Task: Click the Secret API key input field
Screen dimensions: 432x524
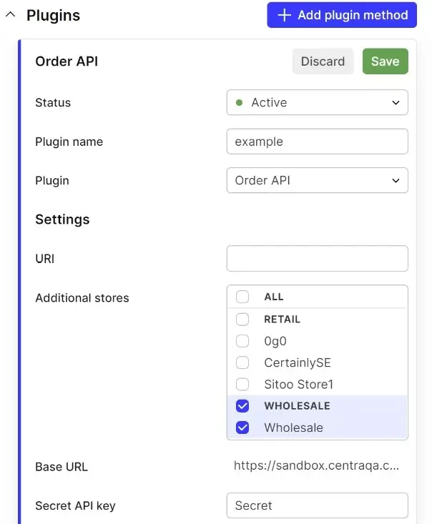Action: (x=317, y=505)
